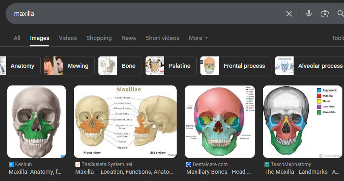
Task: Apply the Frontal process chip
Action: [x=236, y=66]
